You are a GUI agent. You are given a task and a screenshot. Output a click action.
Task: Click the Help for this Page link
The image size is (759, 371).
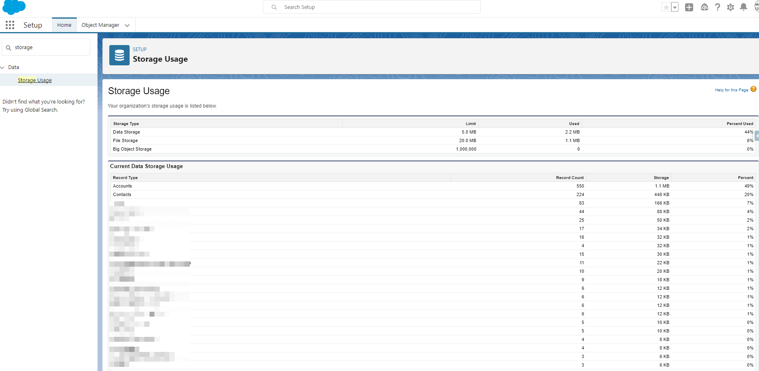coord(731,90)
